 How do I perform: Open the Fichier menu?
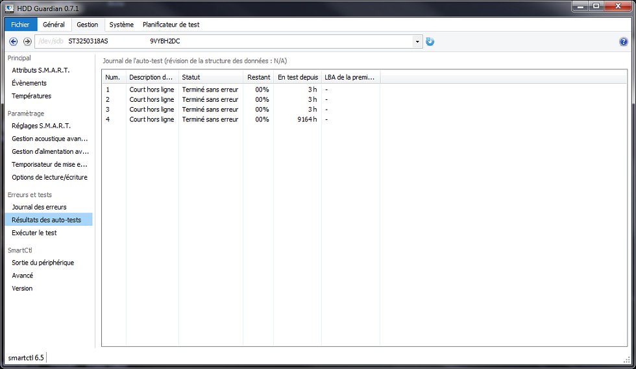pyautogui.click(x=20, y=25)
